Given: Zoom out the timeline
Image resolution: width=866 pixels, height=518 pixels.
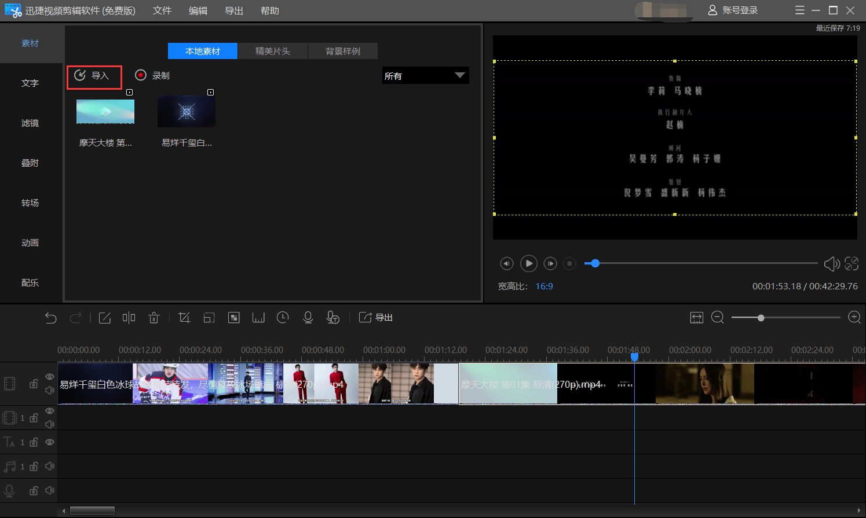Looking at the screenshot, I should coord(718,318).
